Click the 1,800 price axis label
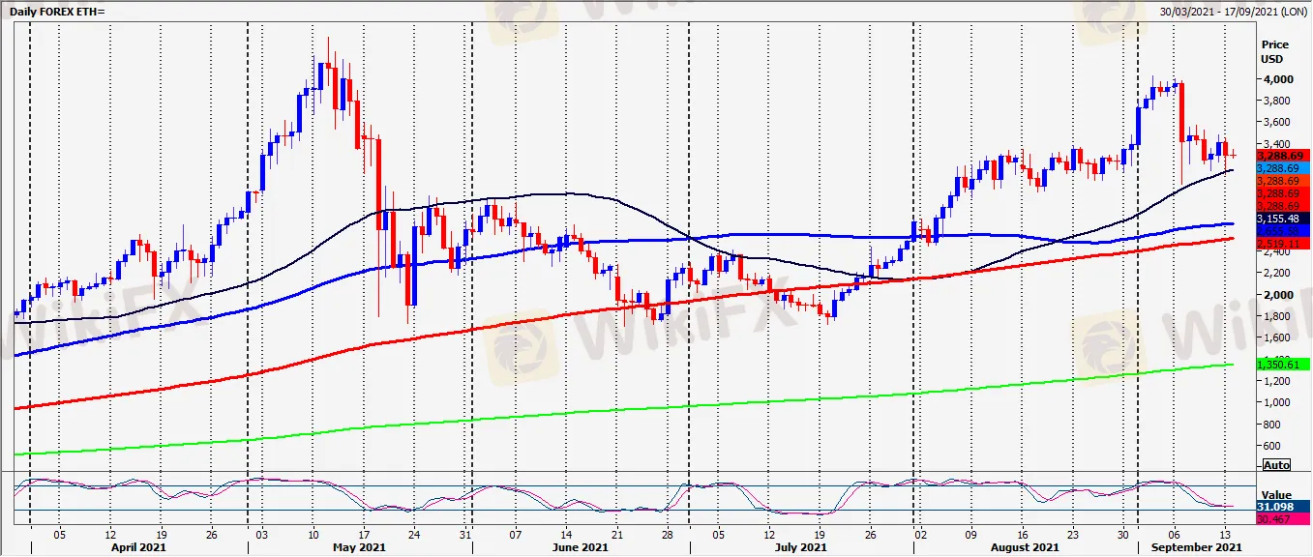 [1279, 316]
